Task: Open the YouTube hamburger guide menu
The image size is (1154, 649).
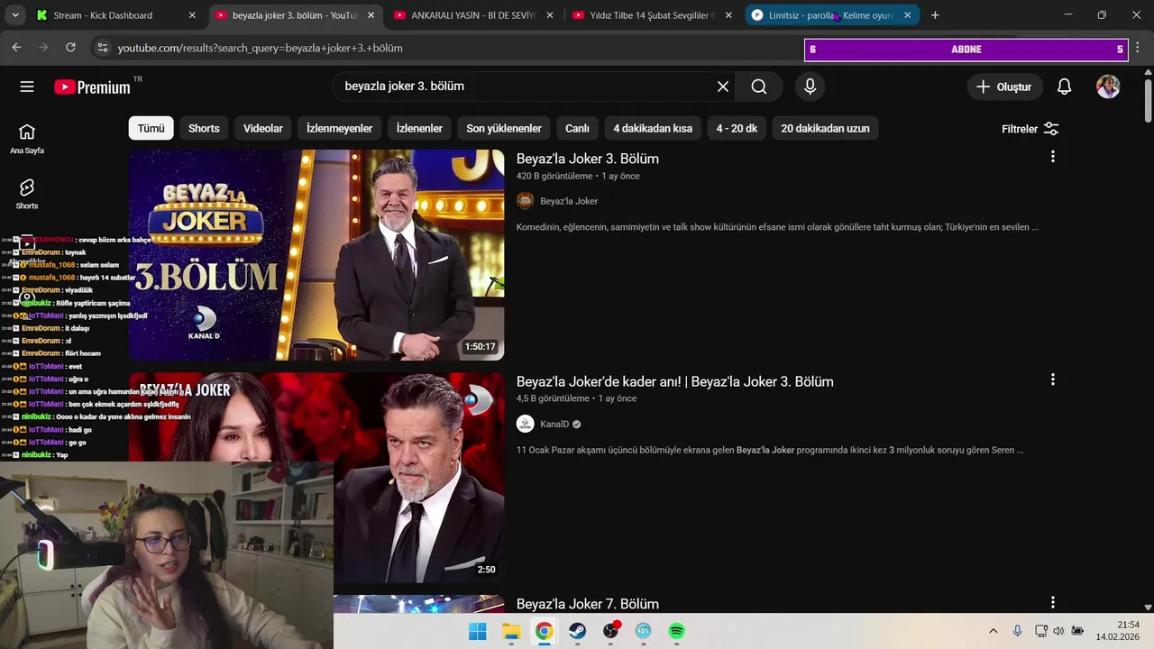Action: tap(27, 87)
